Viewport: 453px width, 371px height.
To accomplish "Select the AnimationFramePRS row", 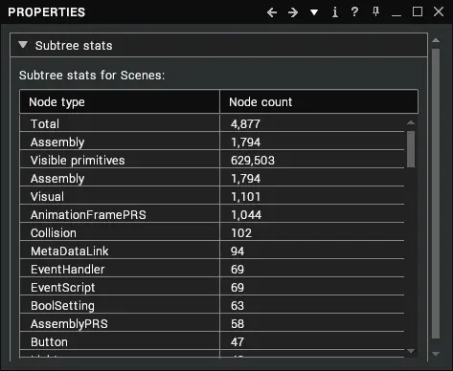I will pyautogui.click(x=213, y=215).
